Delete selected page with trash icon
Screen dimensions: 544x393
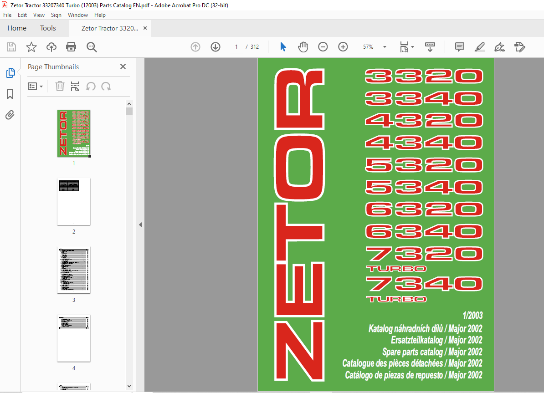[x=60, y=86]
